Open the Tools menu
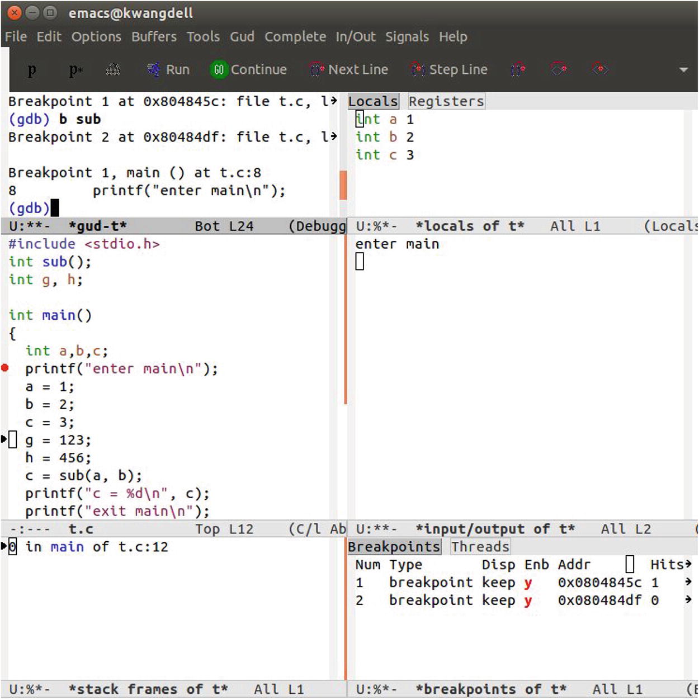699x700 pixels. tap(203, 37)
